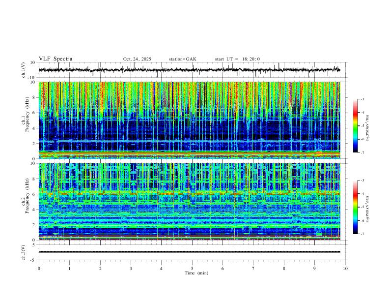Click the ch.1 voltage waveform trace
389x301 pixels.
pyautogui.click(x=190, y=70)
